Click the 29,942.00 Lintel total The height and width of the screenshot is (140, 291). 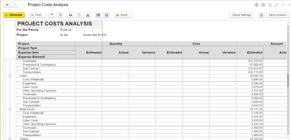(x=250, y=76)
